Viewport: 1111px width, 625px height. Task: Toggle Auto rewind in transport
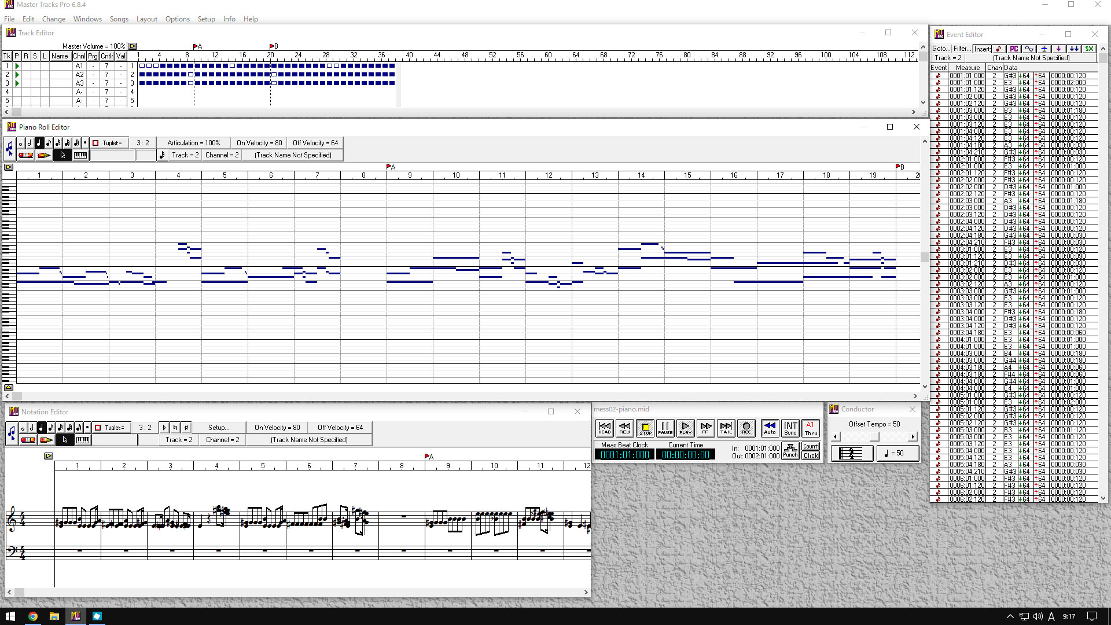(770, 428)
